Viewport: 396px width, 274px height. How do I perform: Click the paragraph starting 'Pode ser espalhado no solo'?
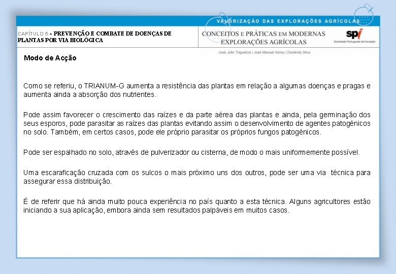(191, 152)
